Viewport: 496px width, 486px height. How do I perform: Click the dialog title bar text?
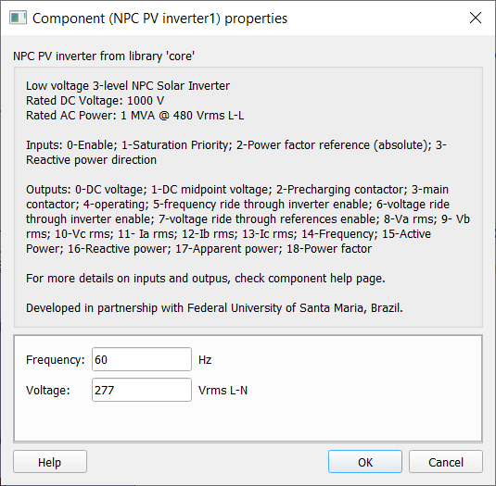click(160, 18)
